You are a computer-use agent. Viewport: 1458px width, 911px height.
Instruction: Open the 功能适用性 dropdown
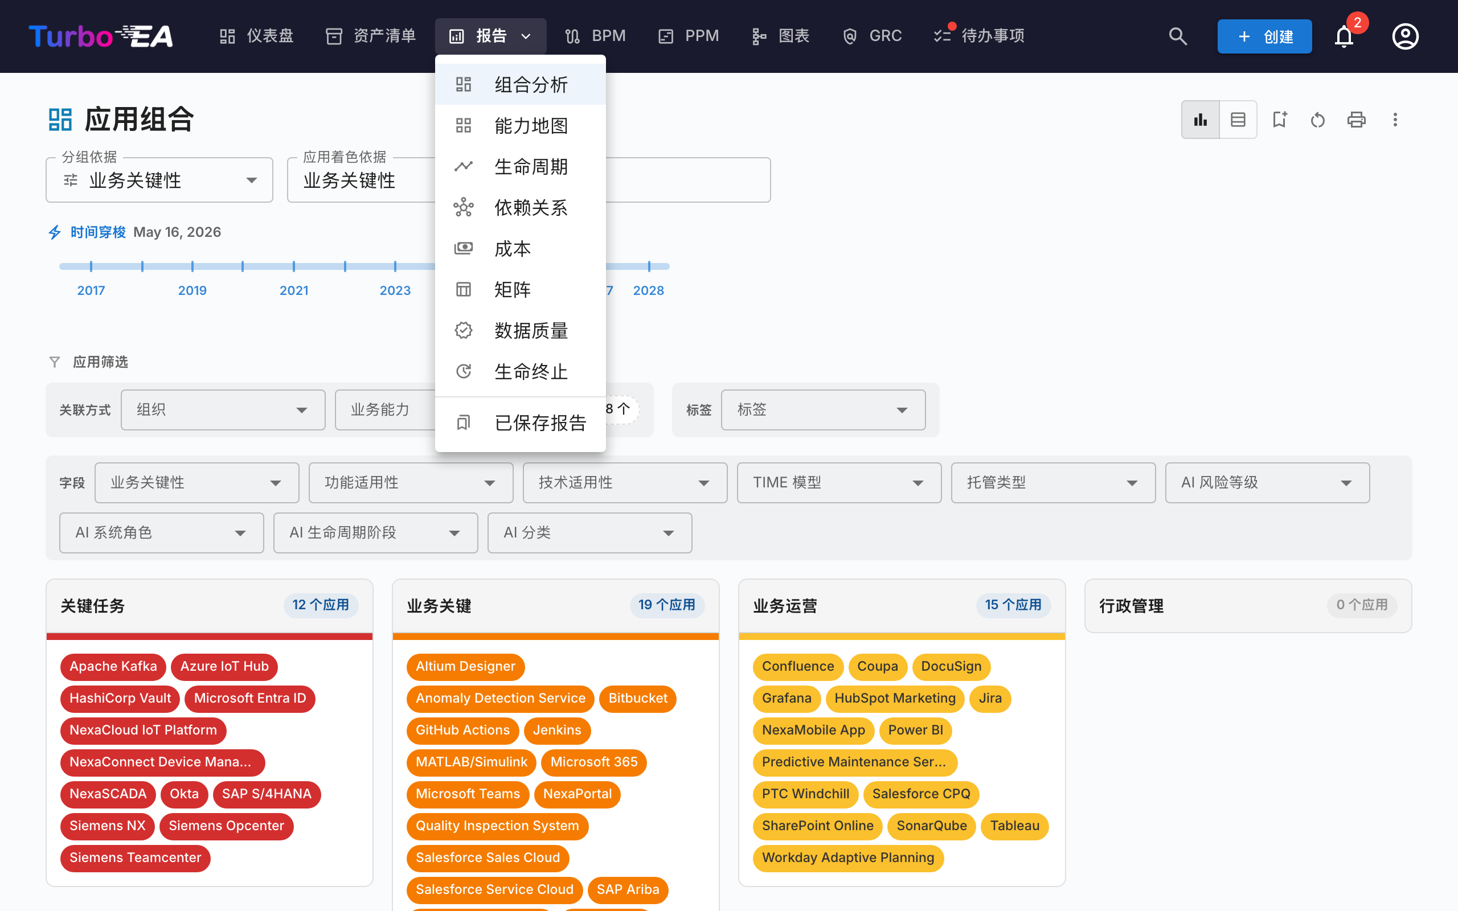pos(411,483)
